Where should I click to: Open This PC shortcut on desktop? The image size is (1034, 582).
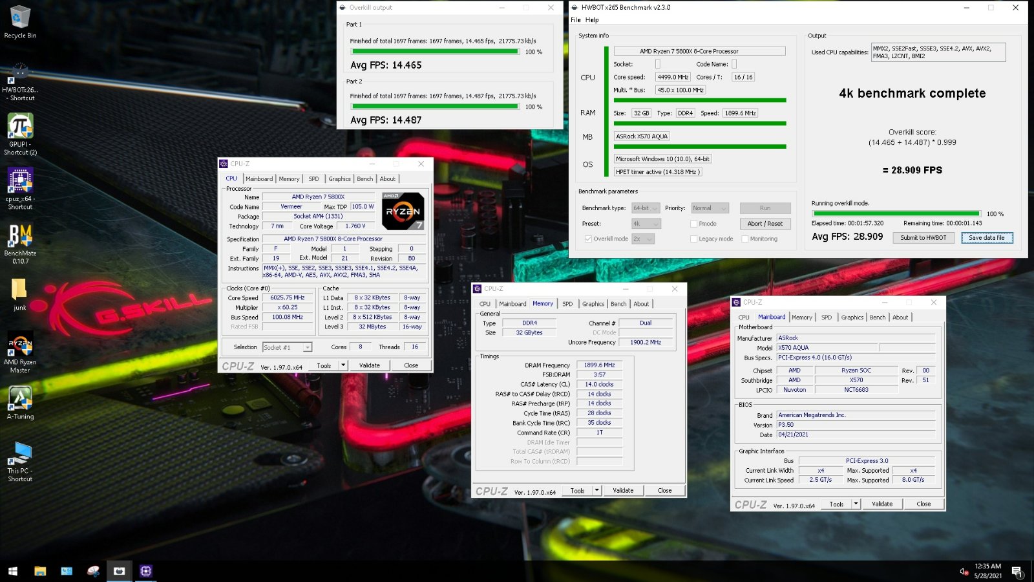(x=20, y=462)
